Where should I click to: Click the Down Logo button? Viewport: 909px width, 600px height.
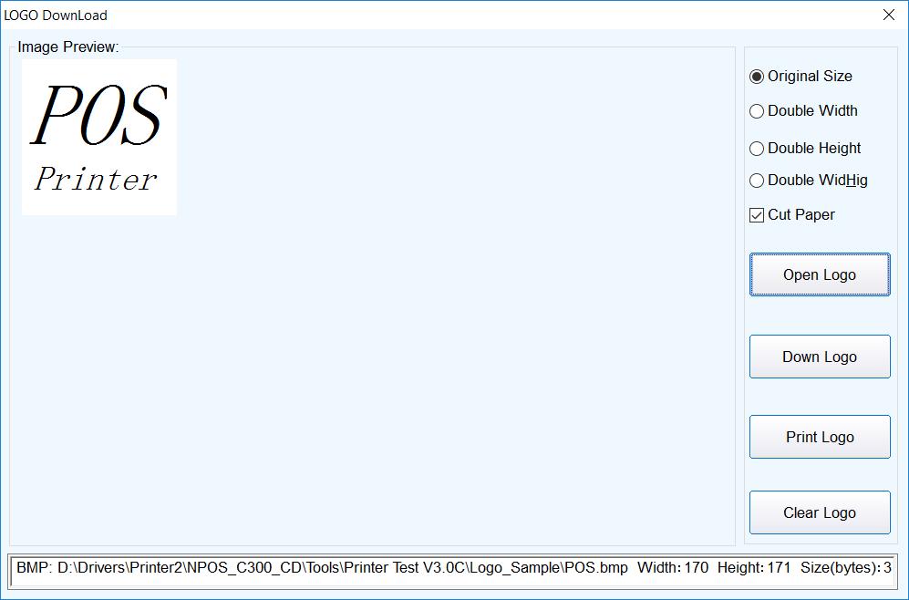click(x=820, y=357)
